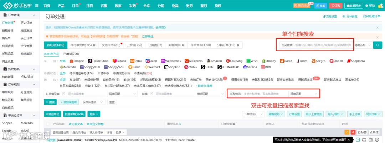Open the 采购物流 match mode dropdown
385x143 pixels.
[x=304, y=94]
